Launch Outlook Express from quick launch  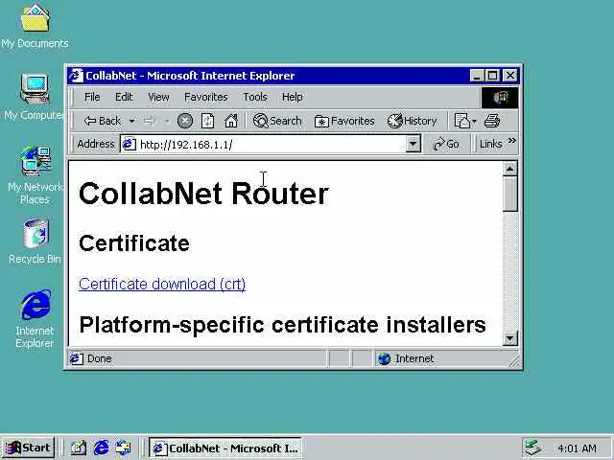124,448
